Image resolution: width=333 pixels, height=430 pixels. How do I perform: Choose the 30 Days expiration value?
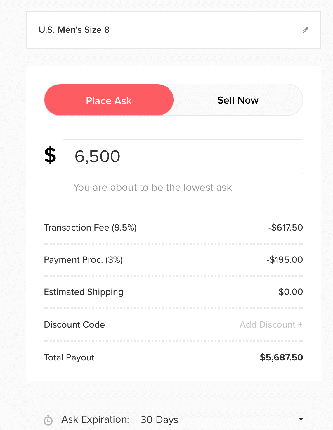(159, 420)
